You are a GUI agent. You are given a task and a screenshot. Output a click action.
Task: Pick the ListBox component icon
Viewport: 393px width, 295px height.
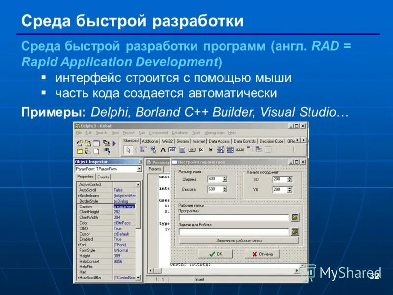221,150
